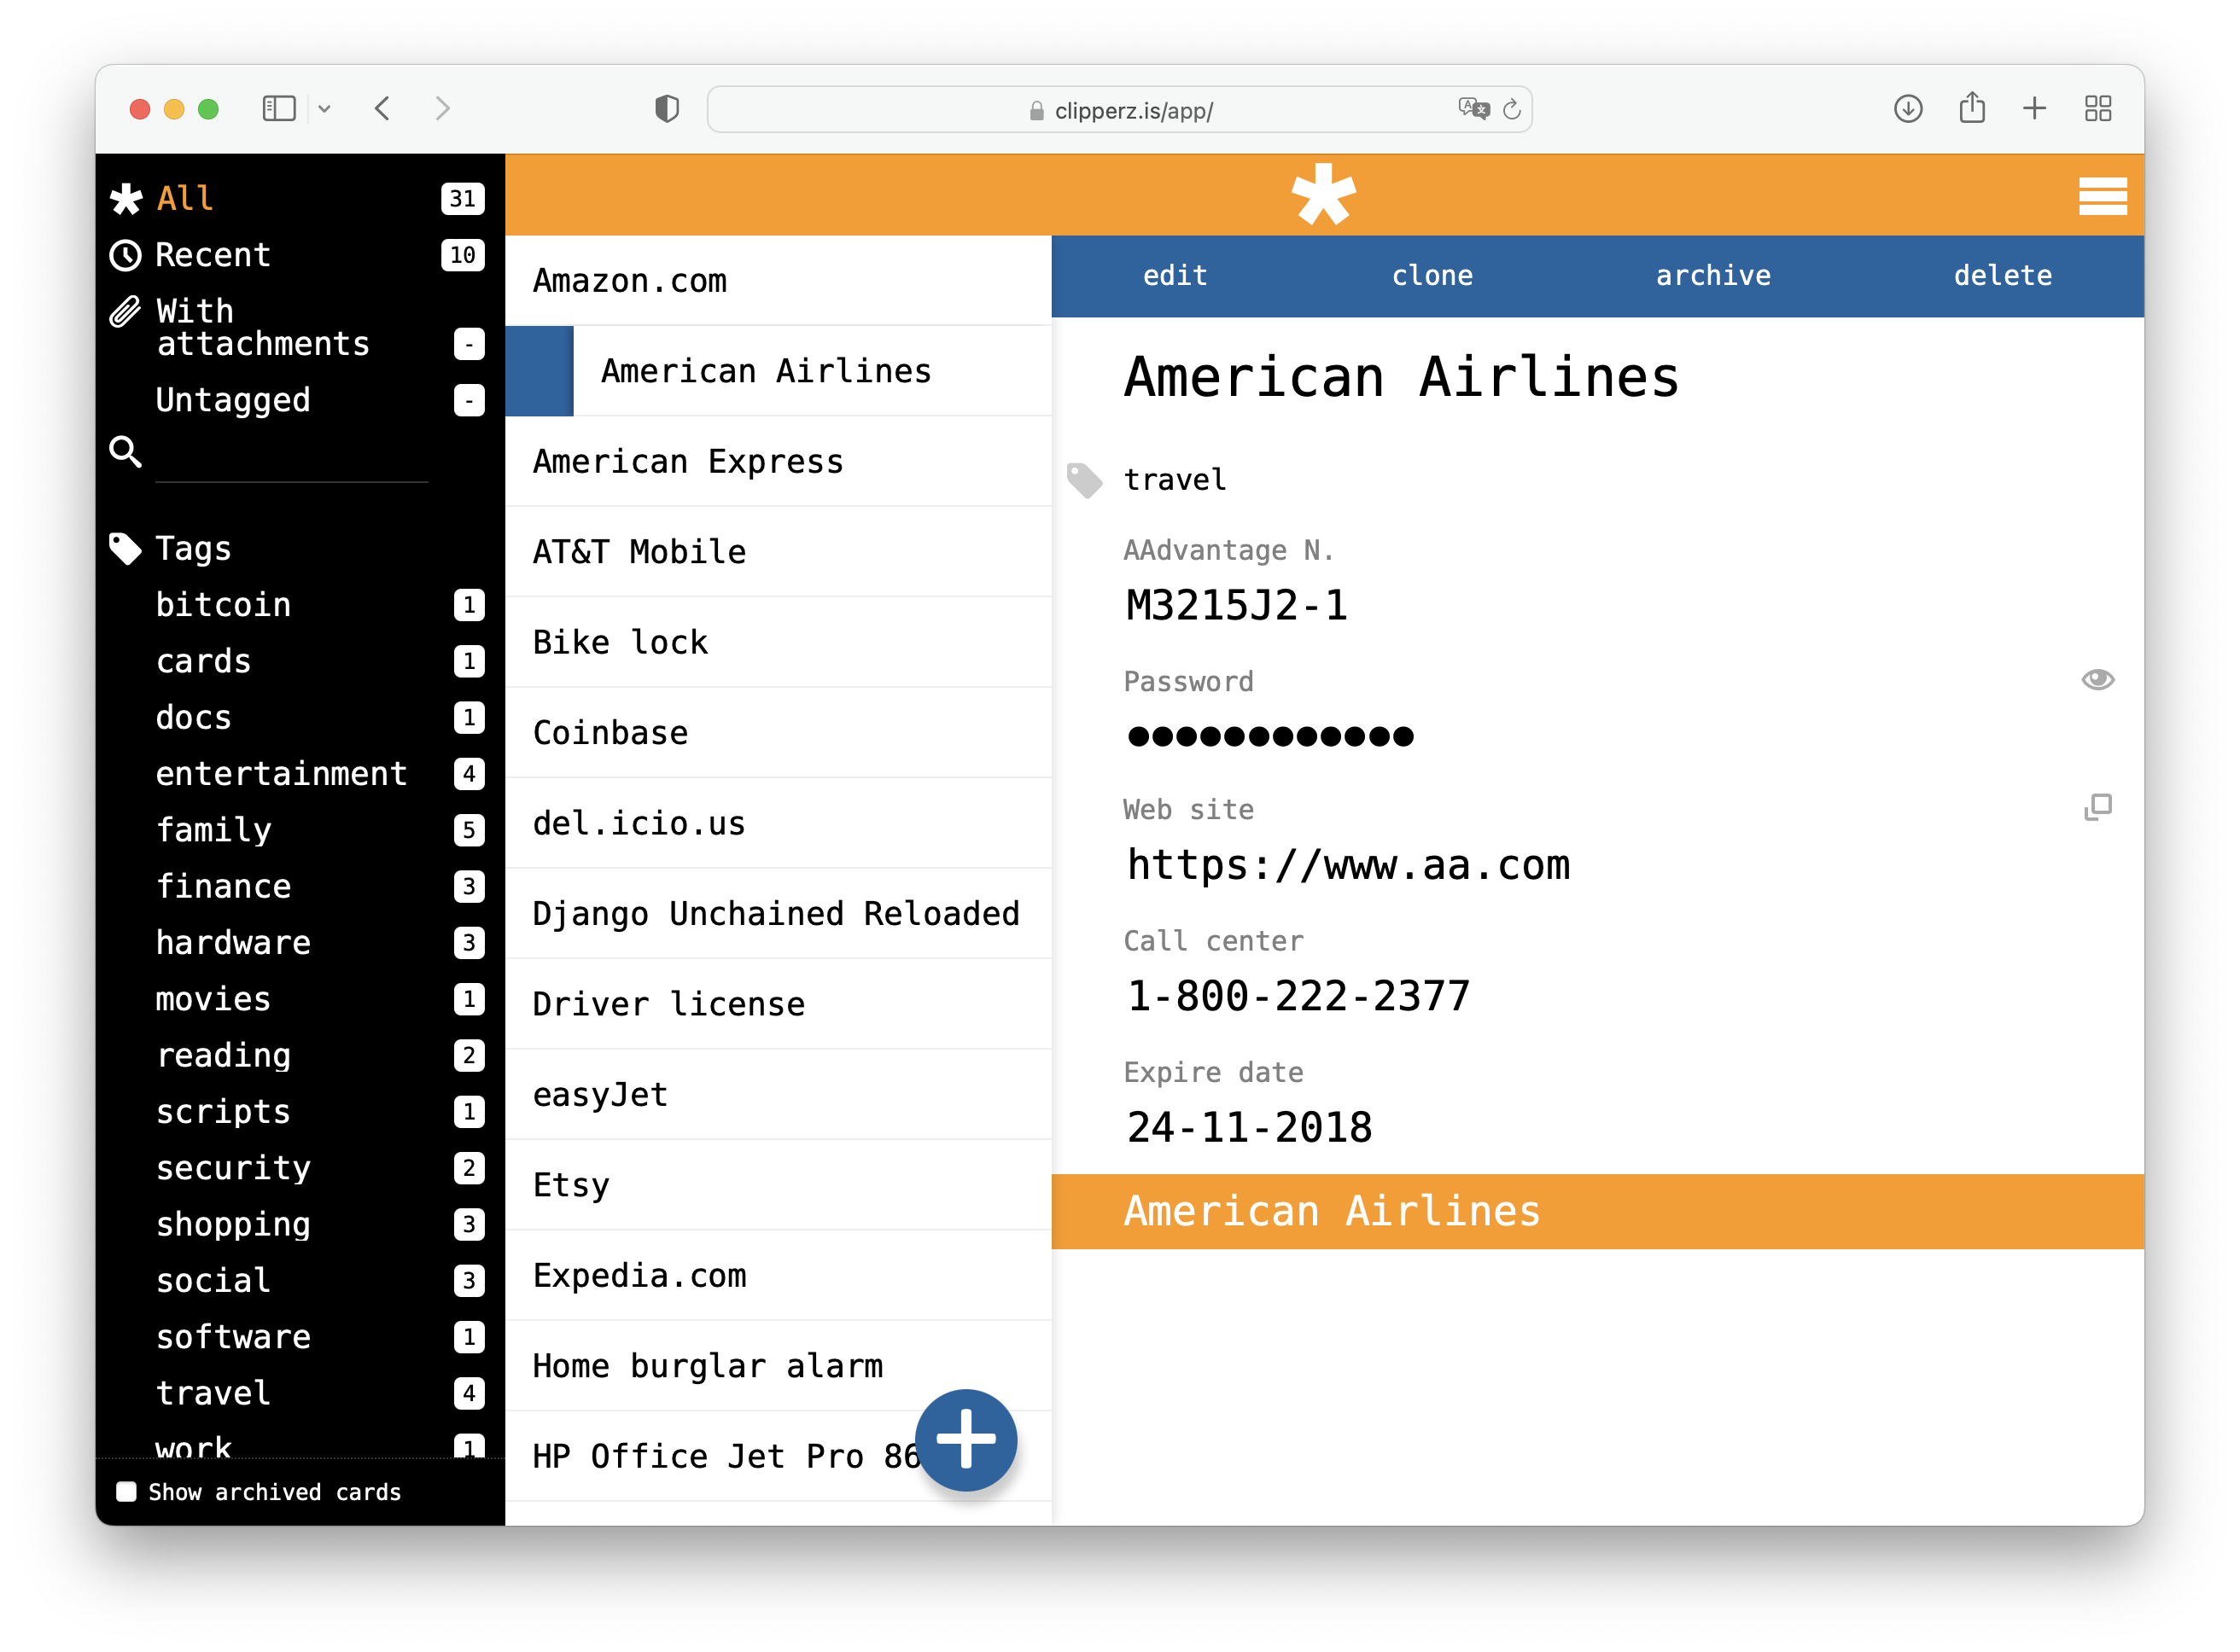Screen dimensions: 2240x1652
Task: Open the Home burglar alarm card
Action: coord(779,1366)
